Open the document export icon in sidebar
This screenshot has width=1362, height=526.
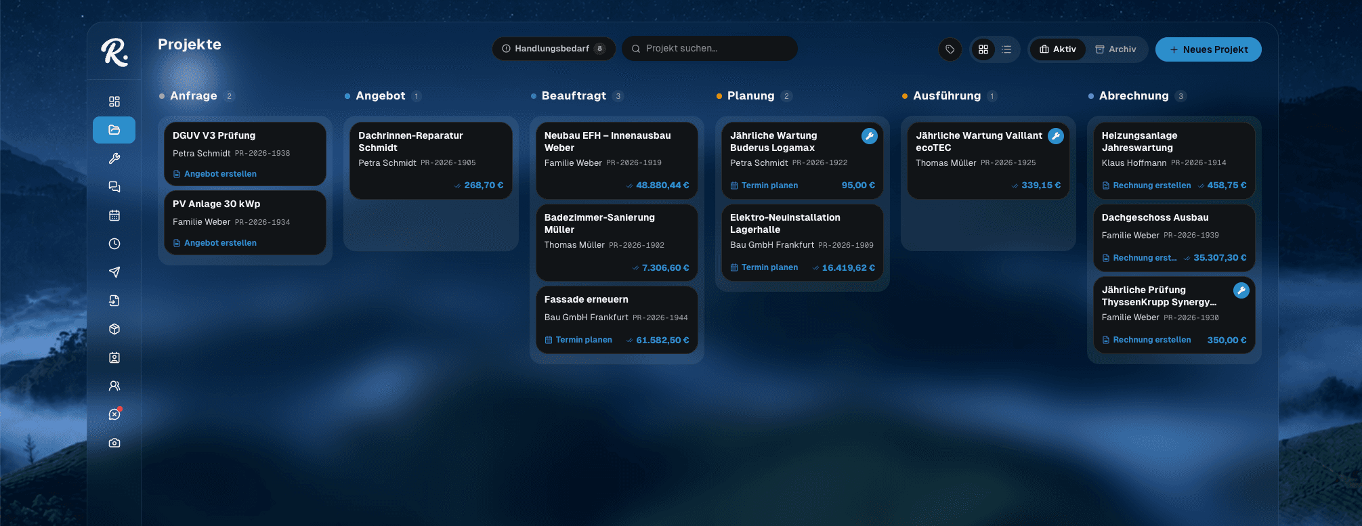(114, 301)
